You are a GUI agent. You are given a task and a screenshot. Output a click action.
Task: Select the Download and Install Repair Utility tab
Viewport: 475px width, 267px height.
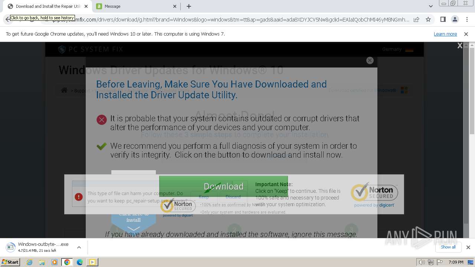tap(47, 6)
